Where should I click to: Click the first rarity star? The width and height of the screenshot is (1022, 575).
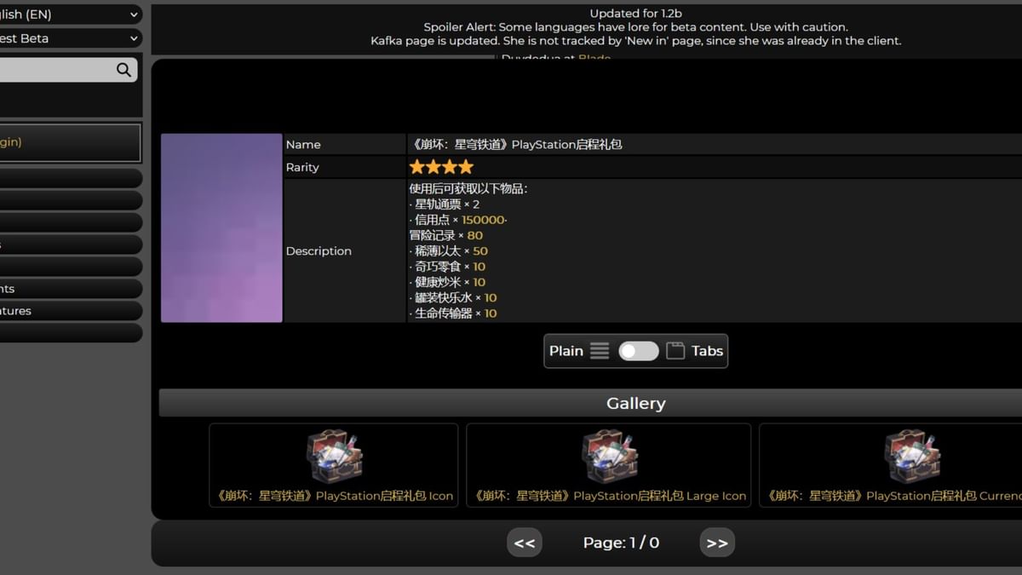[416, 167]
